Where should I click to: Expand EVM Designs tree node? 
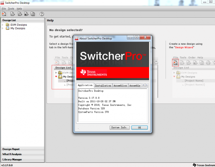[3, 25]
